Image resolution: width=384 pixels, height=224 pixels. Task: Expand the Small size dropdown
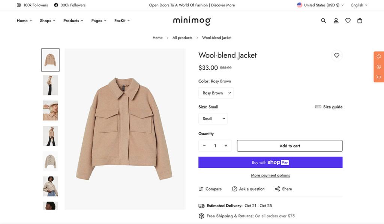click(x=213, y=119)
